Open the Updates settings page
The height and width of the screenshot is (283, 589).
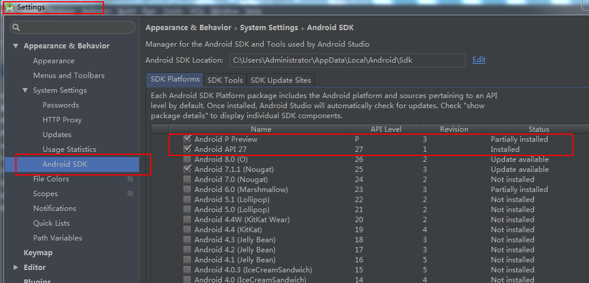(57, 134)
